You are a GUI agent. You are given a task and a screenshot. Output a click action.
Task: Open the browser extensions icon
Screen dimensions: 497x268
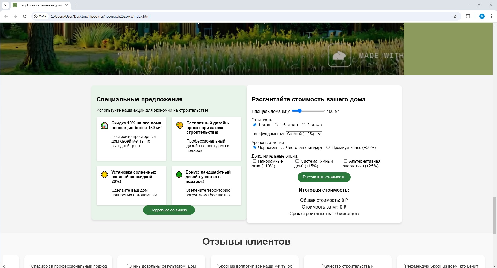(469, 16)
